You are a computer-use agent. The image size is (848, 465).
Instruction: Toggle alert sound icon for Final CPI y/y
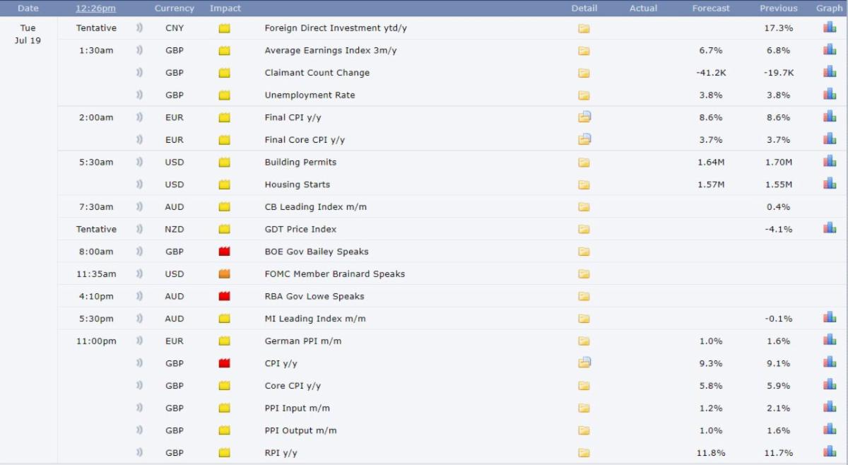(139, 117)
